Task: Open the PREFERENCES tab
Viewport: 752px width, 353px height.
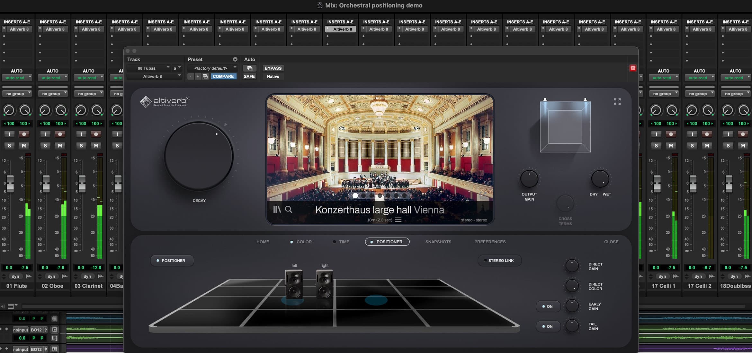Action: tap(490, 242)
